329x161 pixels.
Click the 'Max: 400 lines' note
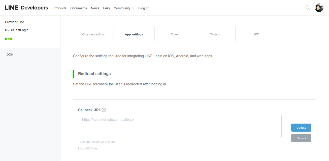[88, 148]
